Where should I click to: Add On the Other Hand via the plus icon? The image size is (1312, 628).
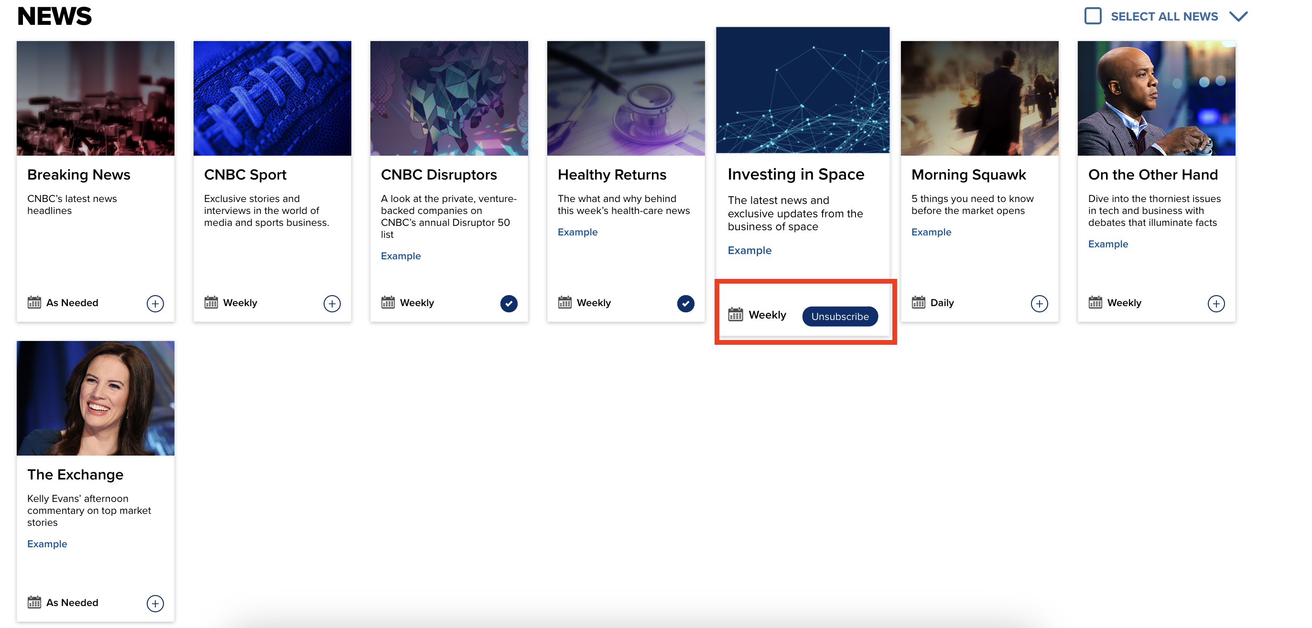[x=1216, y=303]
